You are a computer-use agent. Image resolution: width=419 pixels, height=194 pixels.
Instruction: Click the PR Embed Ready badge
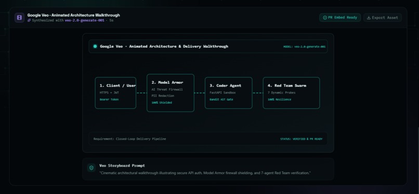(340, 18)
